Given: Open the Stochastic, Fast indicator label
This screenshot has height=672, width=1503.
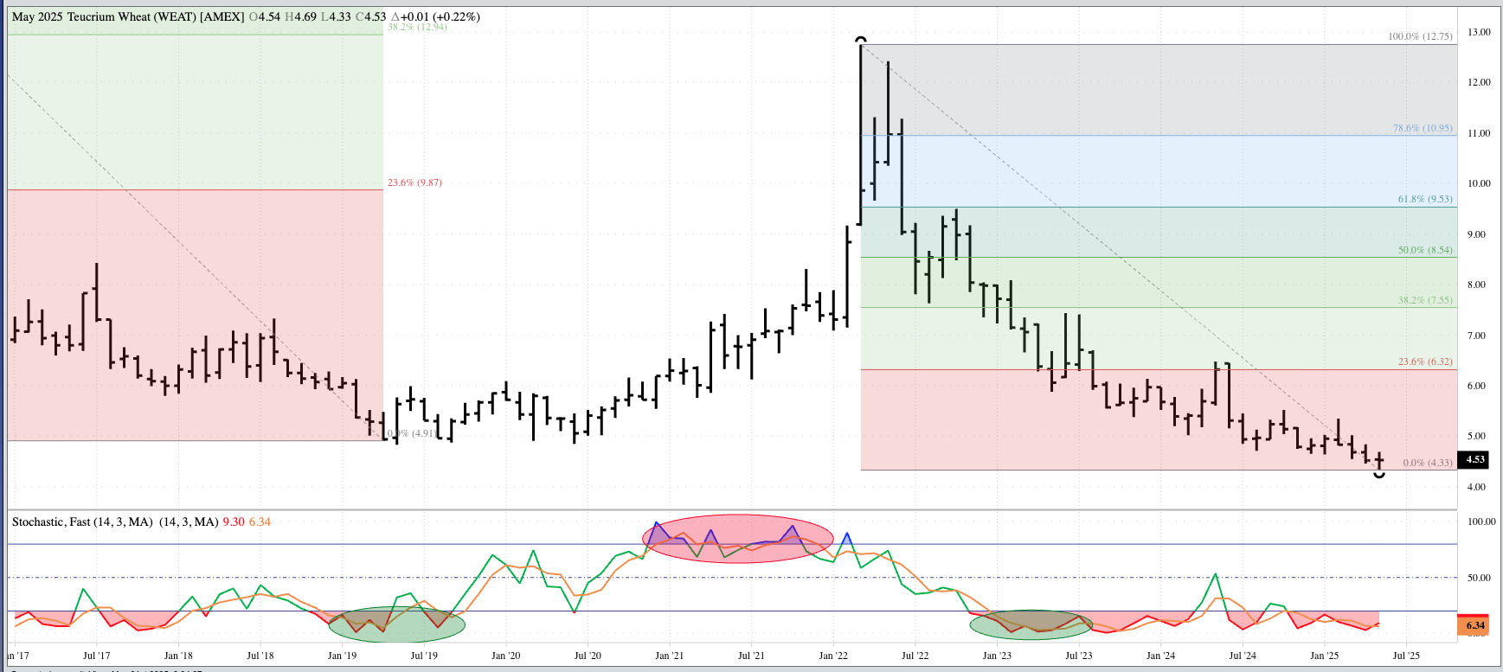Looking at the screenshot, I should coord(82,522).
